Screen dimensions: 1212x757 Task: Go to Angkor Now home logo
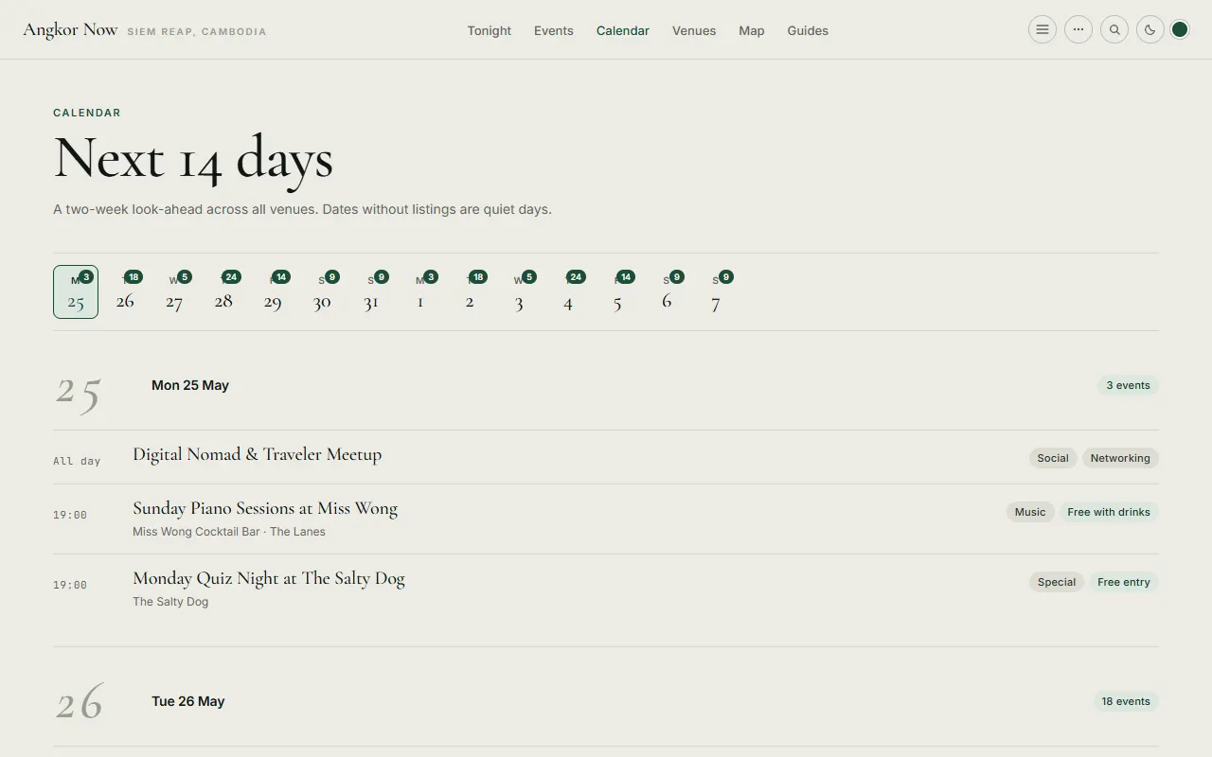(70, 29)
